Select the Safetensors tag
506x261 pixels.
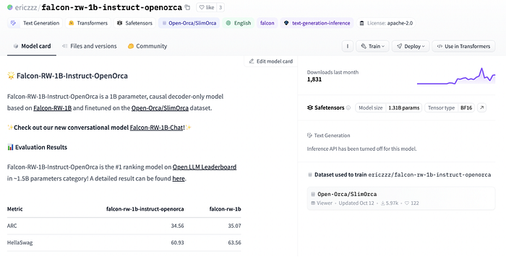[134, 23]
